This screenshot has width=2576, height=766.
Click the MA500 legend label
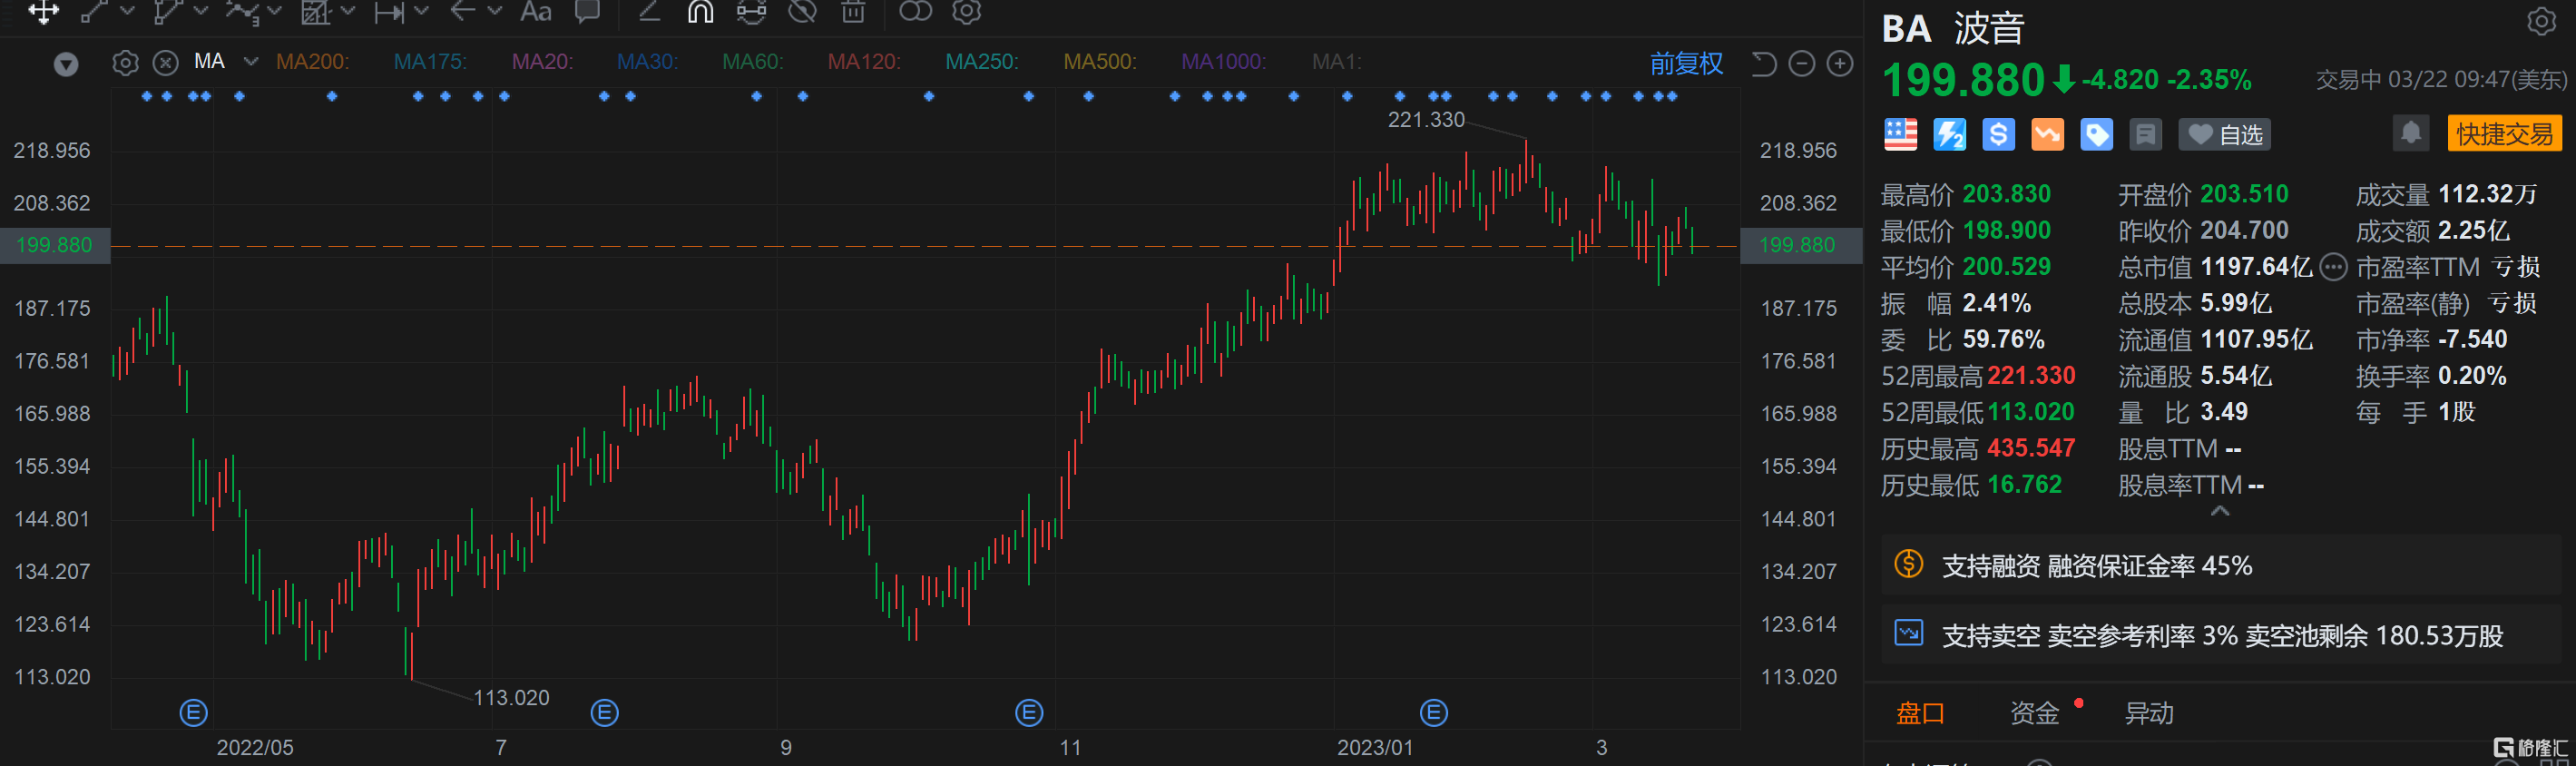coord(1099,62)
